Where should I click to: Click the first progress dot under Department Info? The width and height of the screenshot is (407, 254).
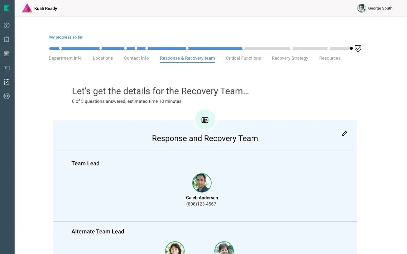60,48
